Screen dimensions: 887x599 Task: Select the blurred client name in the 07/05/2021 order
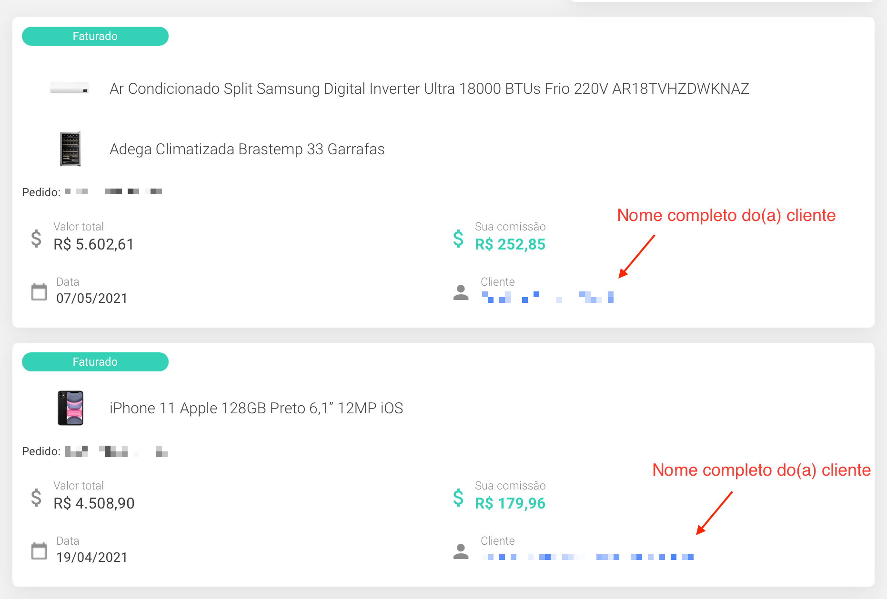547,297
